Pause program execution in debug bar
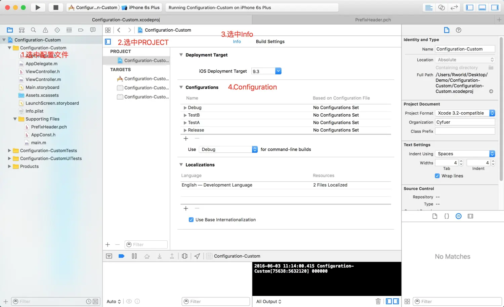504x307 pixels. point(134,256)
